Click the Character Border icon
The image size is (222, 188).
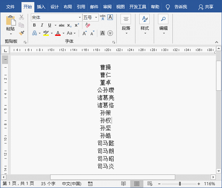tap(110, 18)
